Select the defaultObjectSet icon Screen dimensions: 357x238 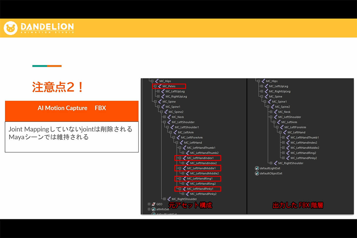[x=257, y=173]
